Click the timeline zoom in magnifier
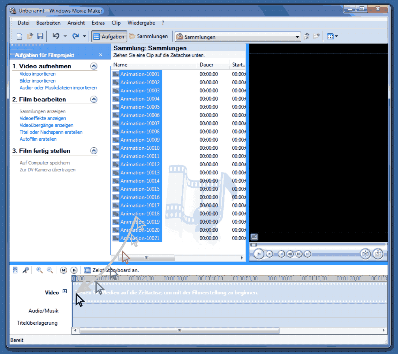The width and height of the screenshot is (398, 354). tap(40, 270)
